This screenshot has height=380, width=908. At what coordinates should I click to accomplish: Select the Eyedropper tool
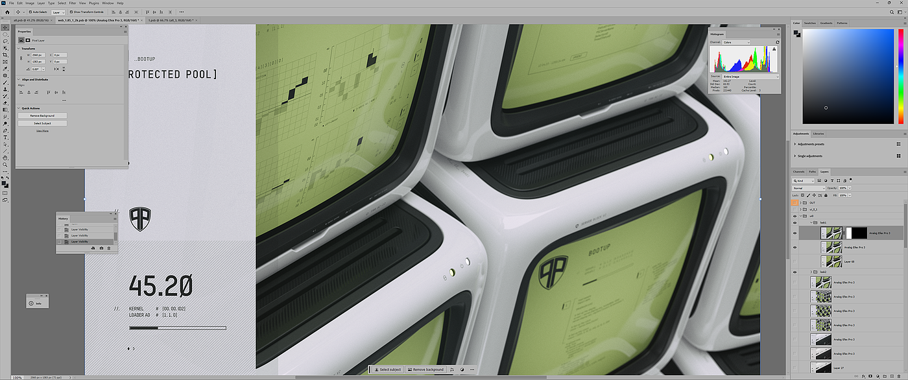pyautogui.click(x=5, y=67)
